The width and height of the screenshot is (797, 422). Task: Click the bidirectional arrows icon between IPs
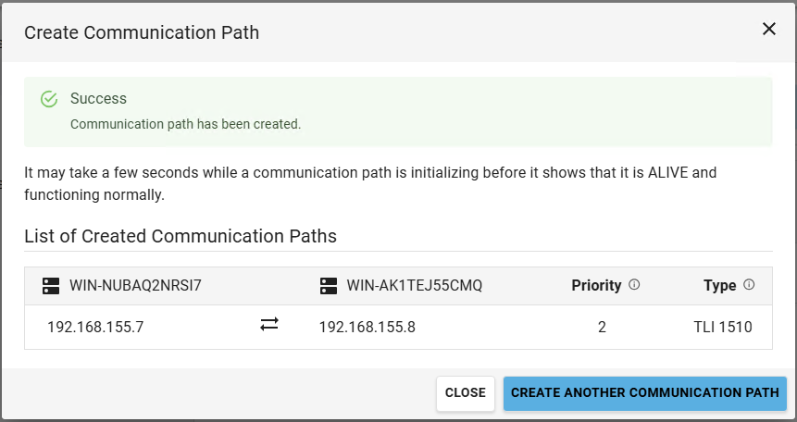(x=269, y=325)
